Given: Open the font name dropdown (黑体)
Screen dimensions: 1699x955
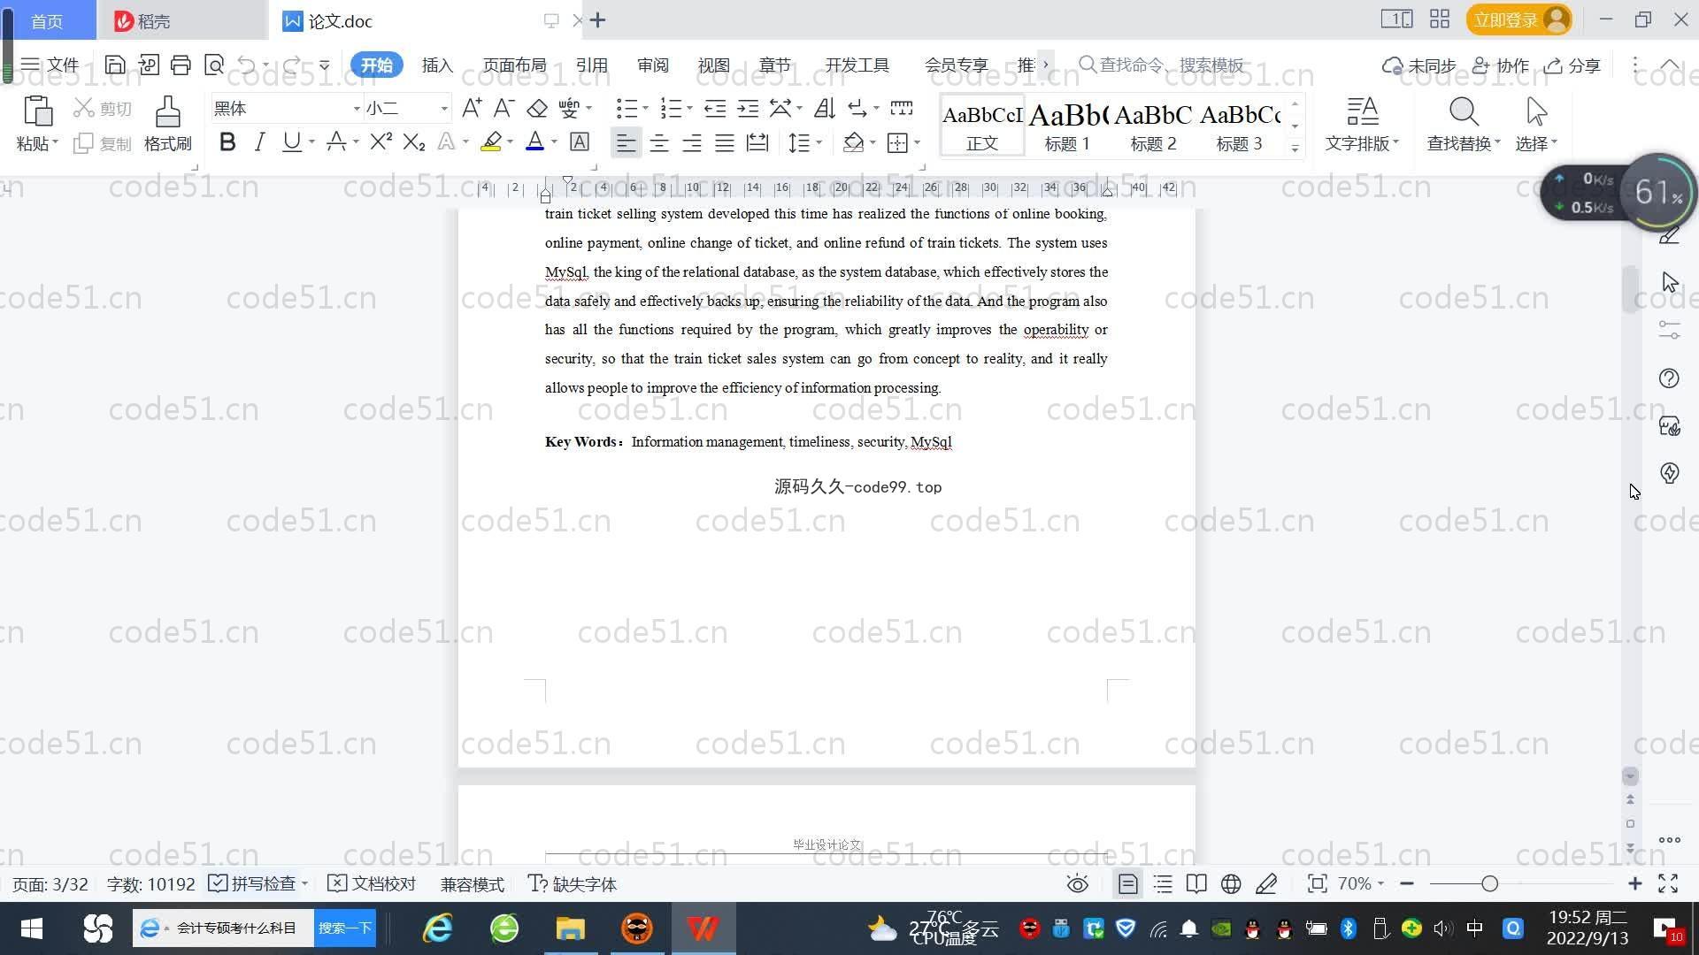Looking at the screenshot, I should pos(357,109).
